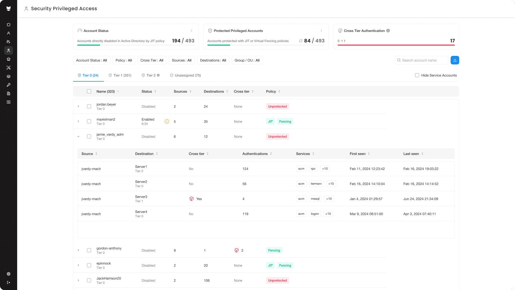The image size is (515, 290).
Task: Check the jordan.beyer row checkbox
Action: 89,106
